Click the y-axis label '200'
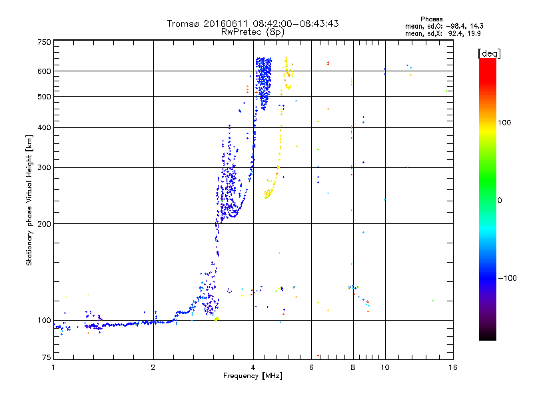 click(x=45, y=224)
